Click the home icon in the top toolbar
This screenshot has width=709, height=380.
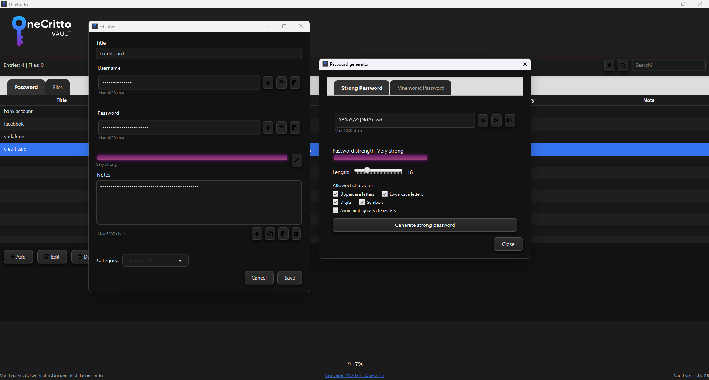point(609,65)
